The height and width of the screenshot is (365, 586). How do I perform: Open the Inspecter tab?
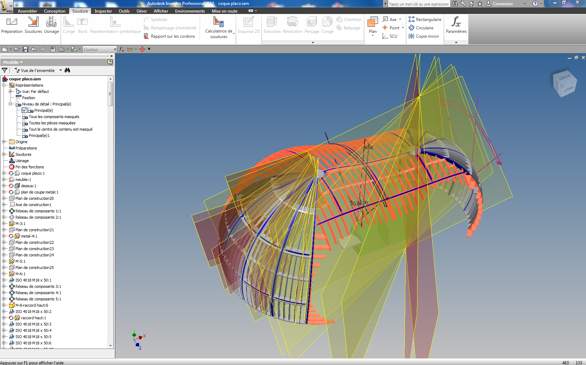[x=103, y=11]
